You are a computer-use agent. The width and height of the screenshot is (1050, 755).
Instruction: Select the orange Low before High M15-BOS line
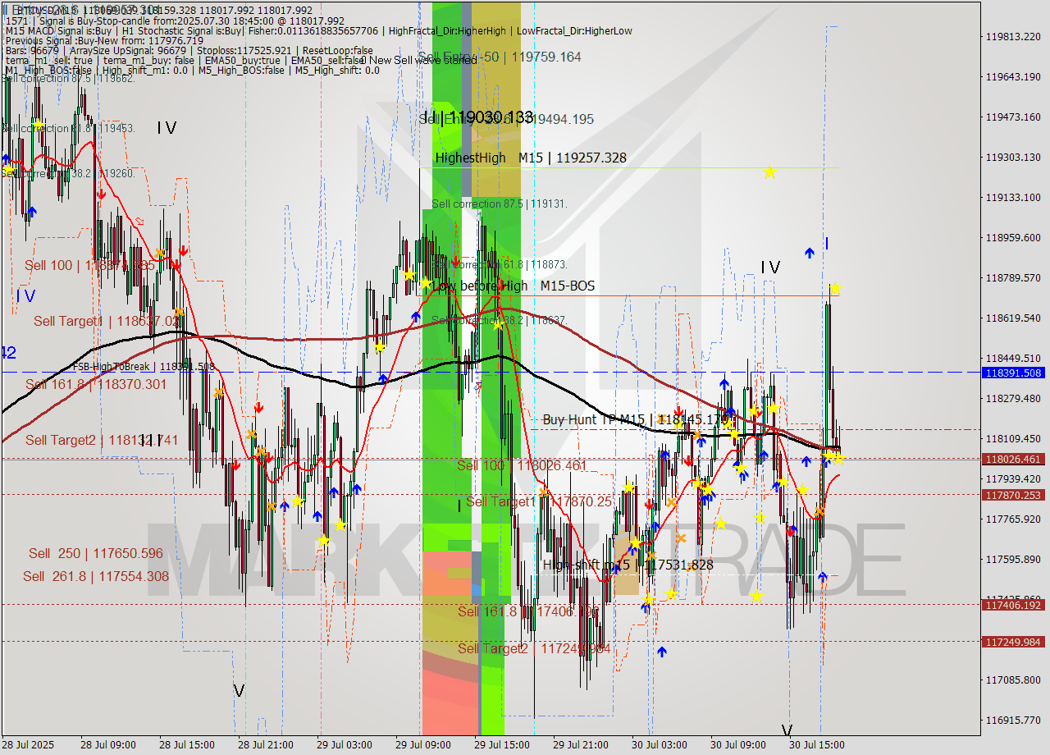coord(738,295)
